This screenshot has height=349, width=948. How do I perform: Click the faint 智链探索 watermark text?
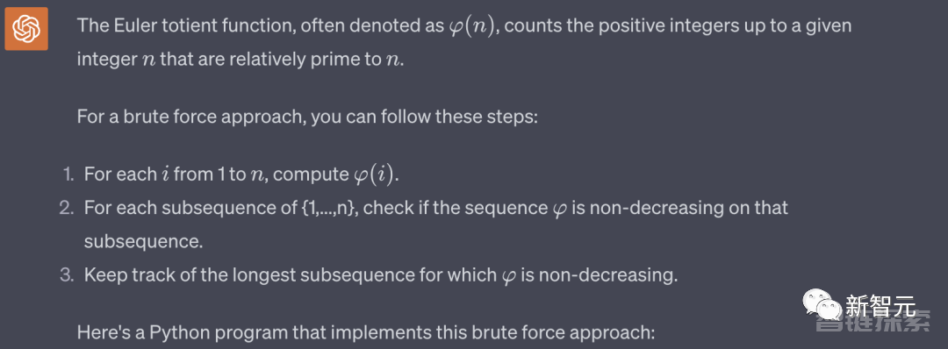point(873,323)
